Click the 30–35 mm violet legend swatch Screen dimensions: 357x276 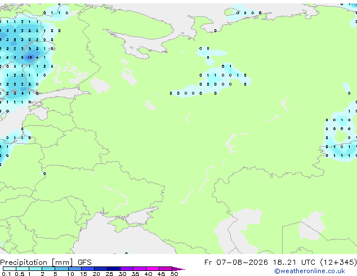[x=127, y=269]
